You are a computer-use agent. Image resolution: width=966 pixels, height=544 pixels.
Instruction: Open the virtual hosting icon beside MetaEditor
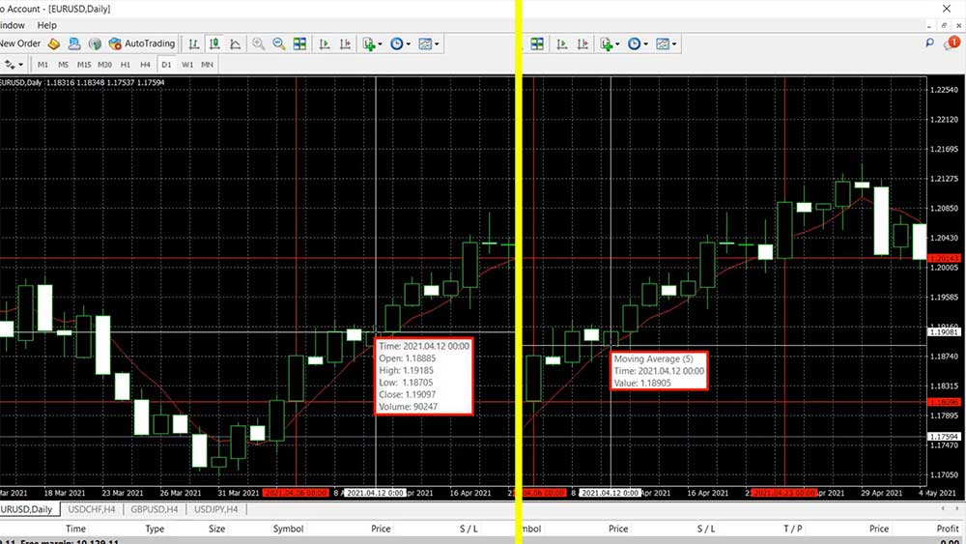click(74, 43)
